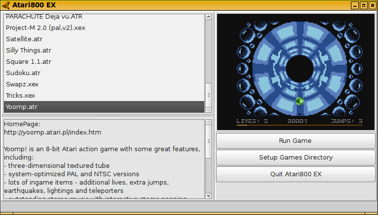Viewport: 378px width, 215px height.
Task: Quit Atari800 EX via its button
Action: pos(295,174)
